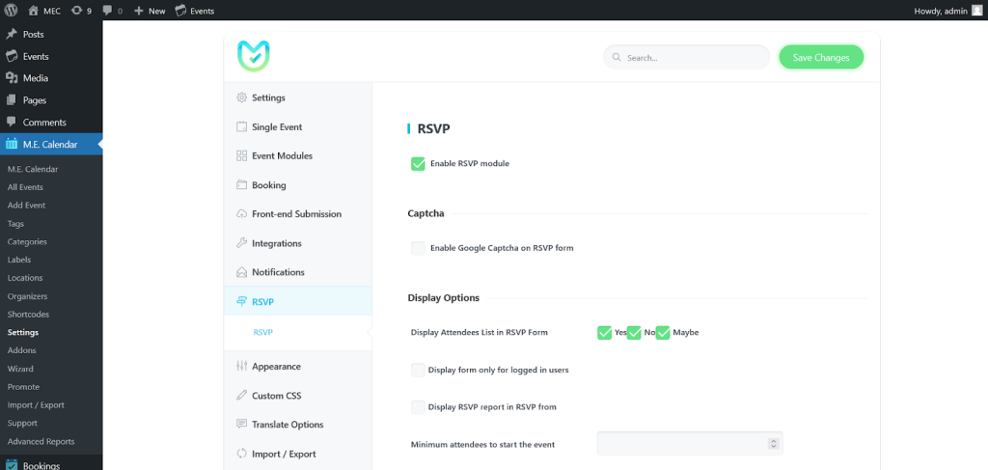Click the search magnifier icon
988x470 pixels.
(x=617, y=57)
